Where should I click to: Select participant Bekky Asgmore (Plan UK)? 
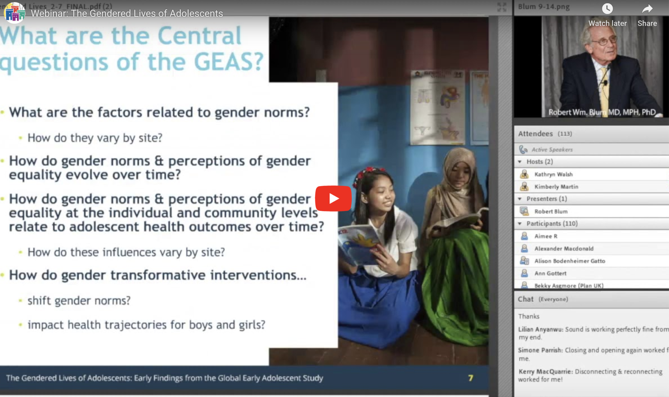[x=568, y=285]
